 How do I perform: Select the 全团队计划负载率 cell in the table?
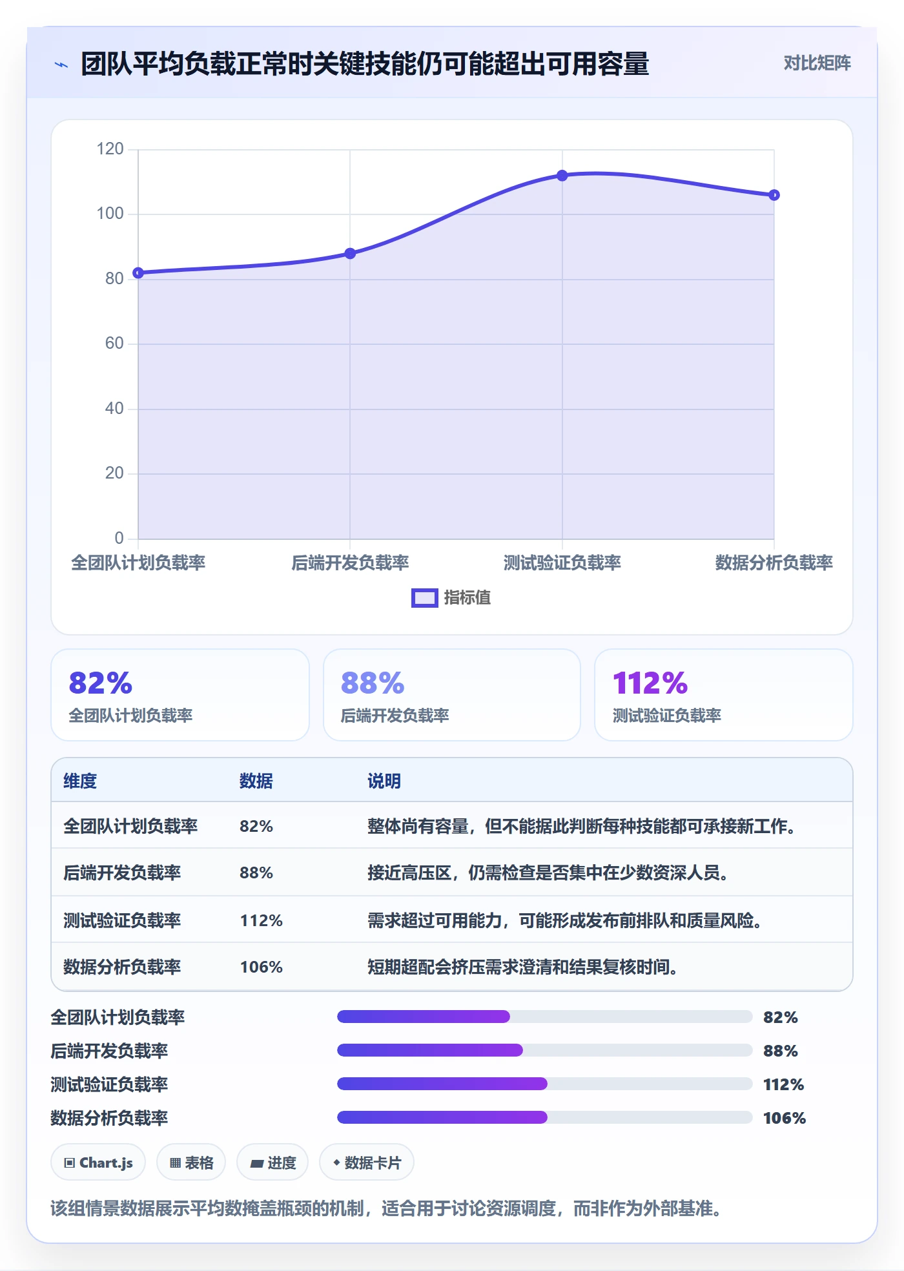(x=130, y=827)
